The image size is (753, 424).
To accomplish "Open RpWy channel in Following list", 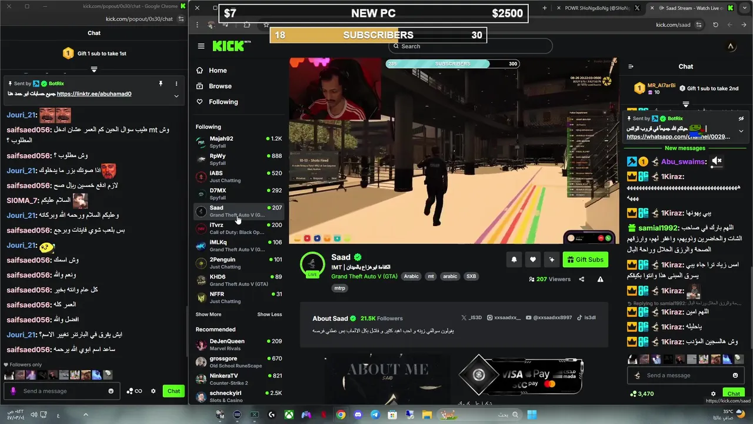I will tap(239, 159).
